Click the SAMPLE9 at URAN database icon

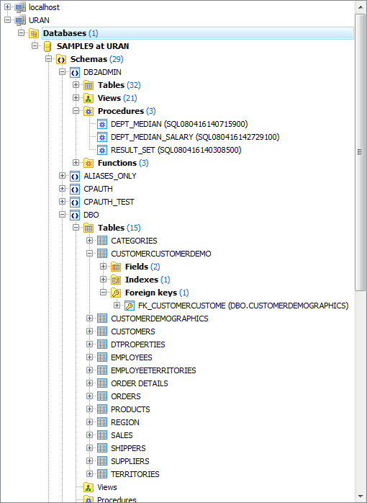point(47,46)
